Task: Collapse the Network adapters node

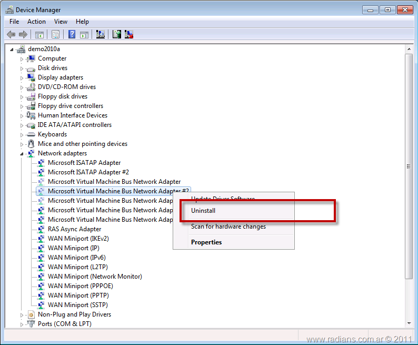Action: [x=22, y=154]
